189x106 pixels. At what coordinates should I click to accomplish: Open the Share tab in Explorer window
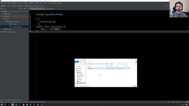tap(85, 62)
